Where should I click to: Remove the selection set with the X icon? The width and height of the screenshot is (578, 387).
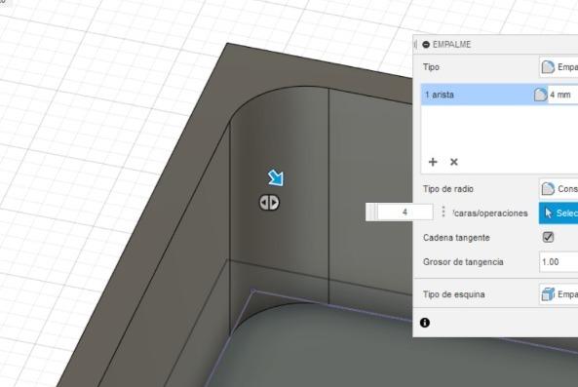454,162
